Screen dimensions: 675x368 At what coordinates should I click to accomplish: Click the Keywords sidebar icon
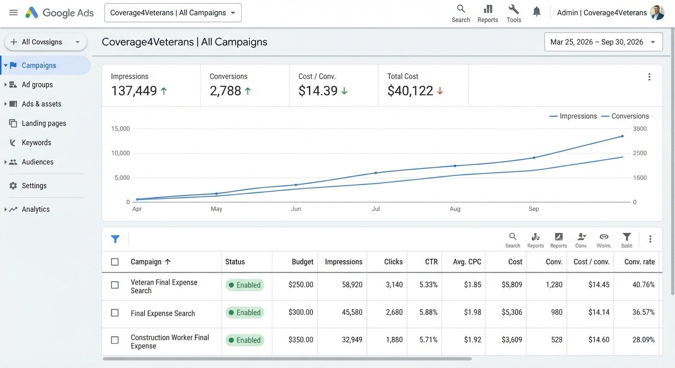coord(13,143)
